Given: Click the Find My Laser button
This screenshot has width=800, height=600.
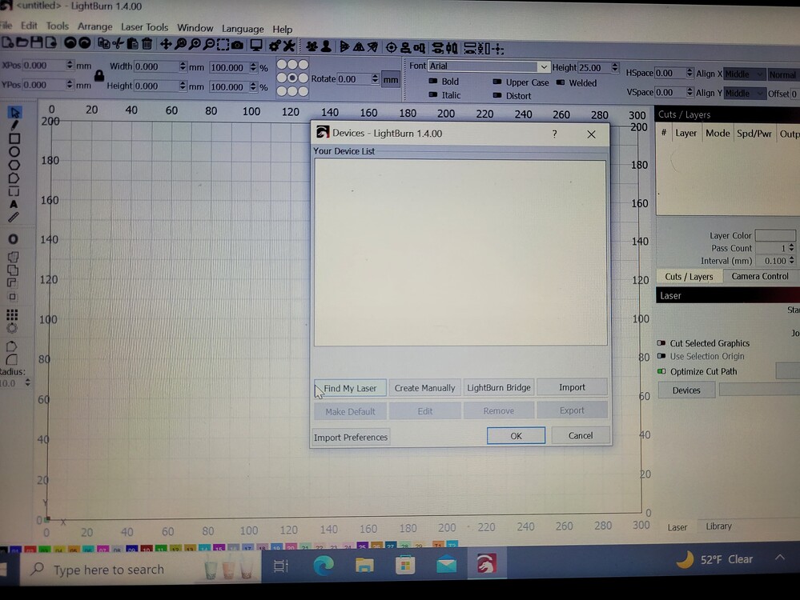Looking at the screenshot, I should [x=350, y=387].
